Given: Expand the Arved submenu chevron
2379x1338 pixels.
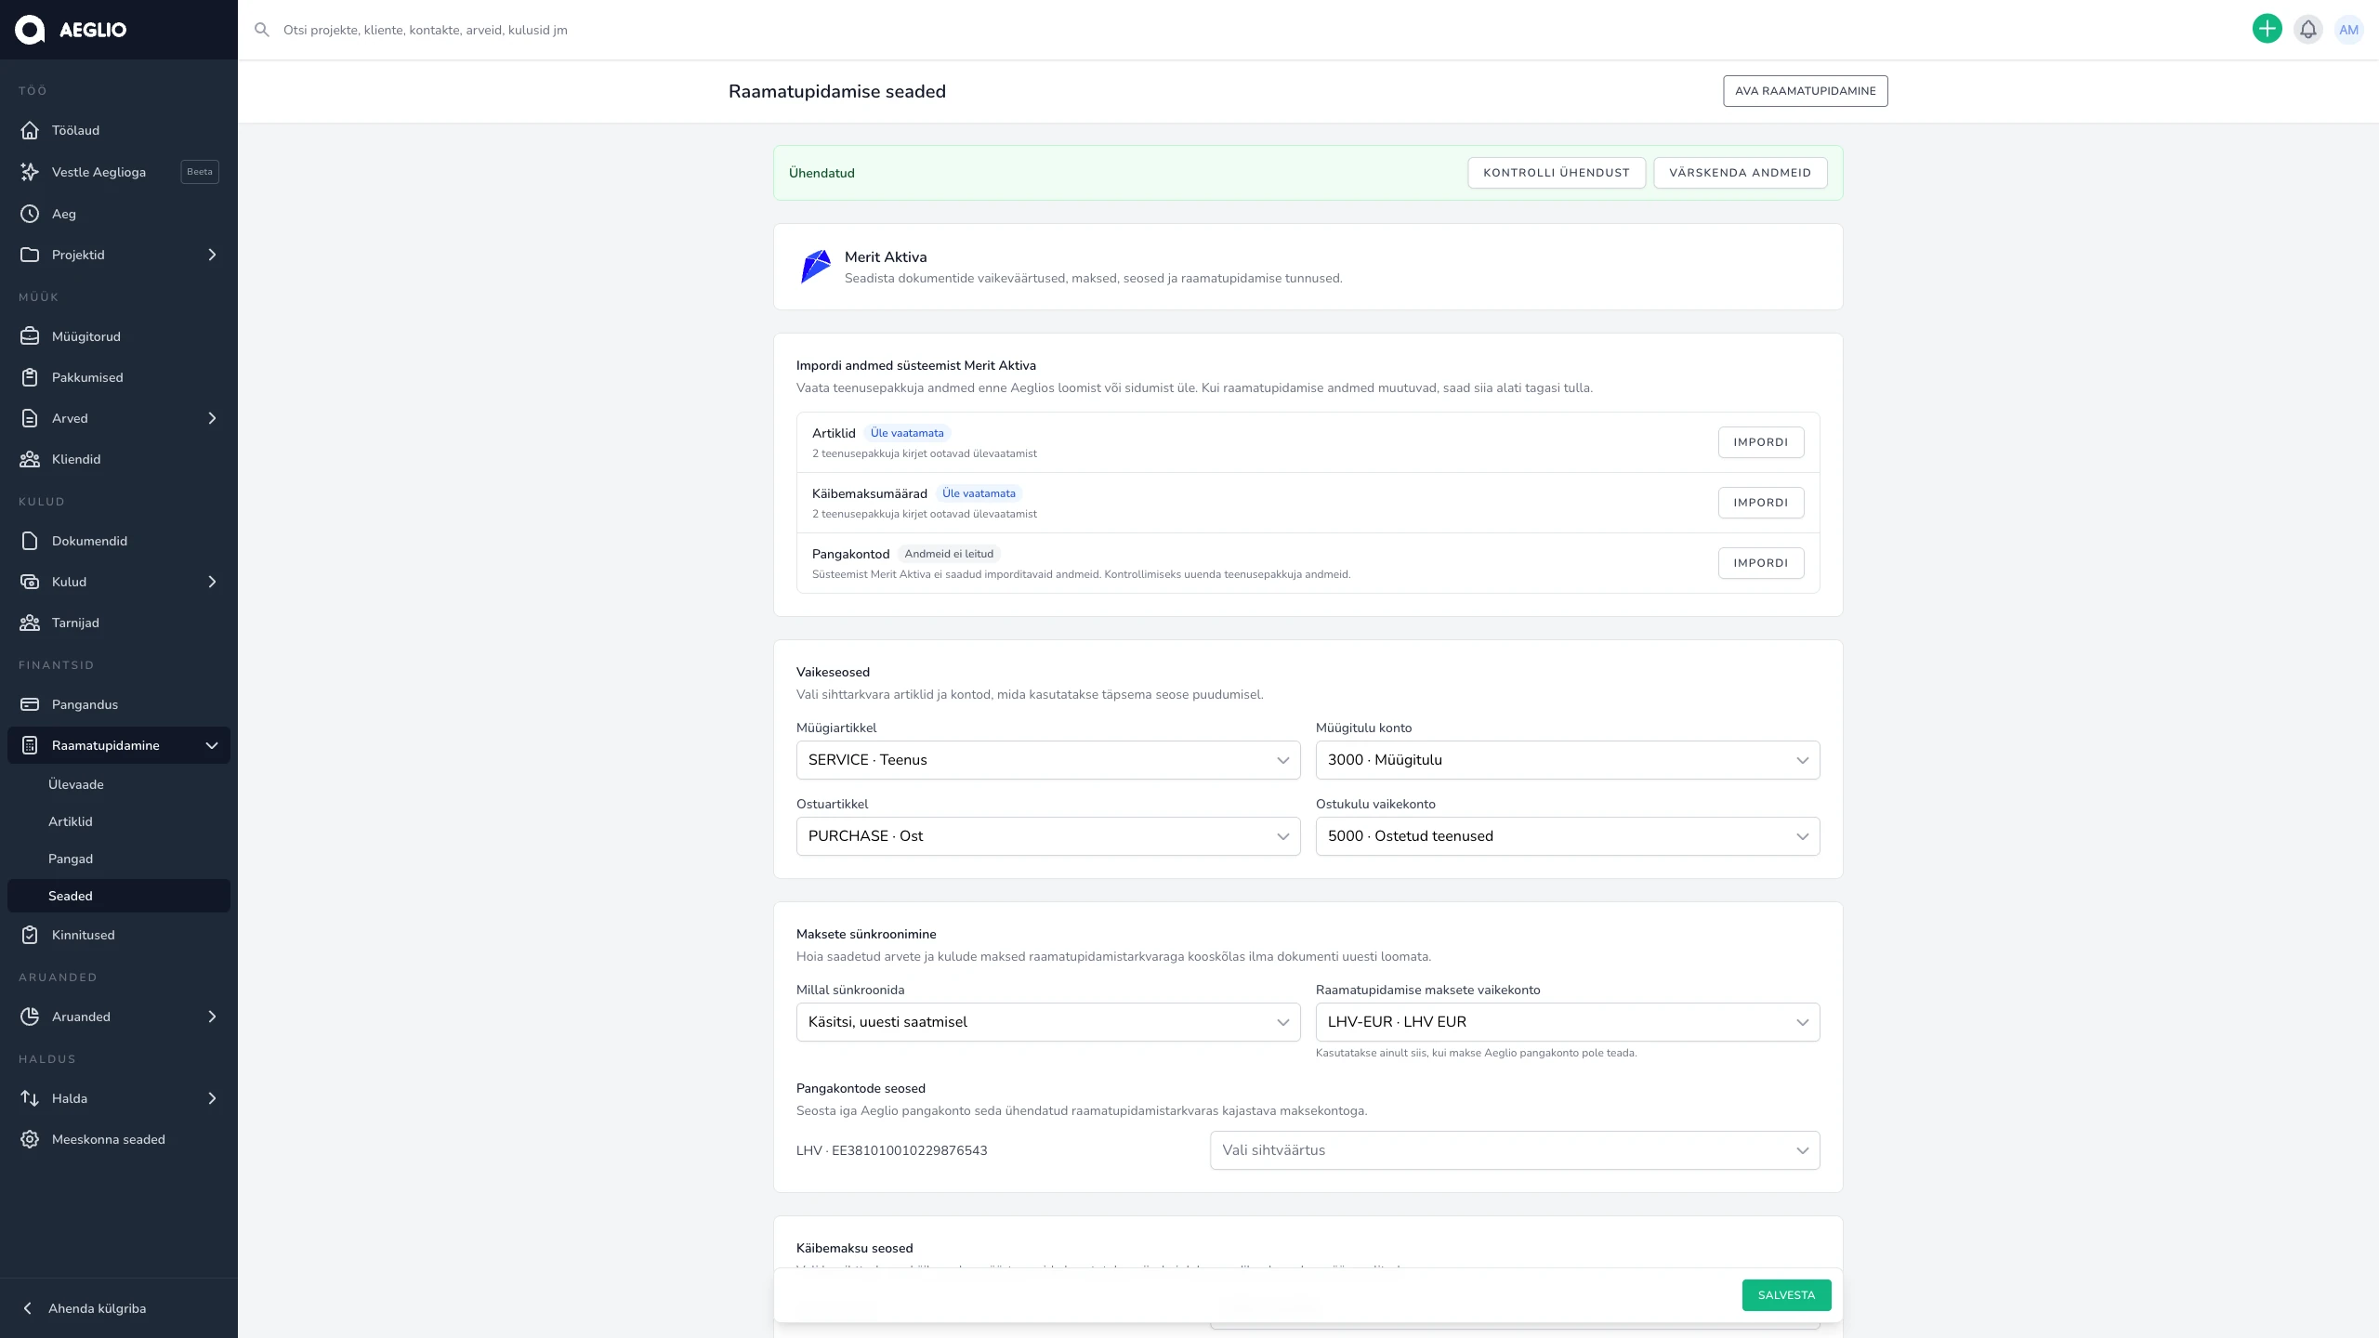Looking at the screenshot, I should pyautogui.click(x=212, y=418).
